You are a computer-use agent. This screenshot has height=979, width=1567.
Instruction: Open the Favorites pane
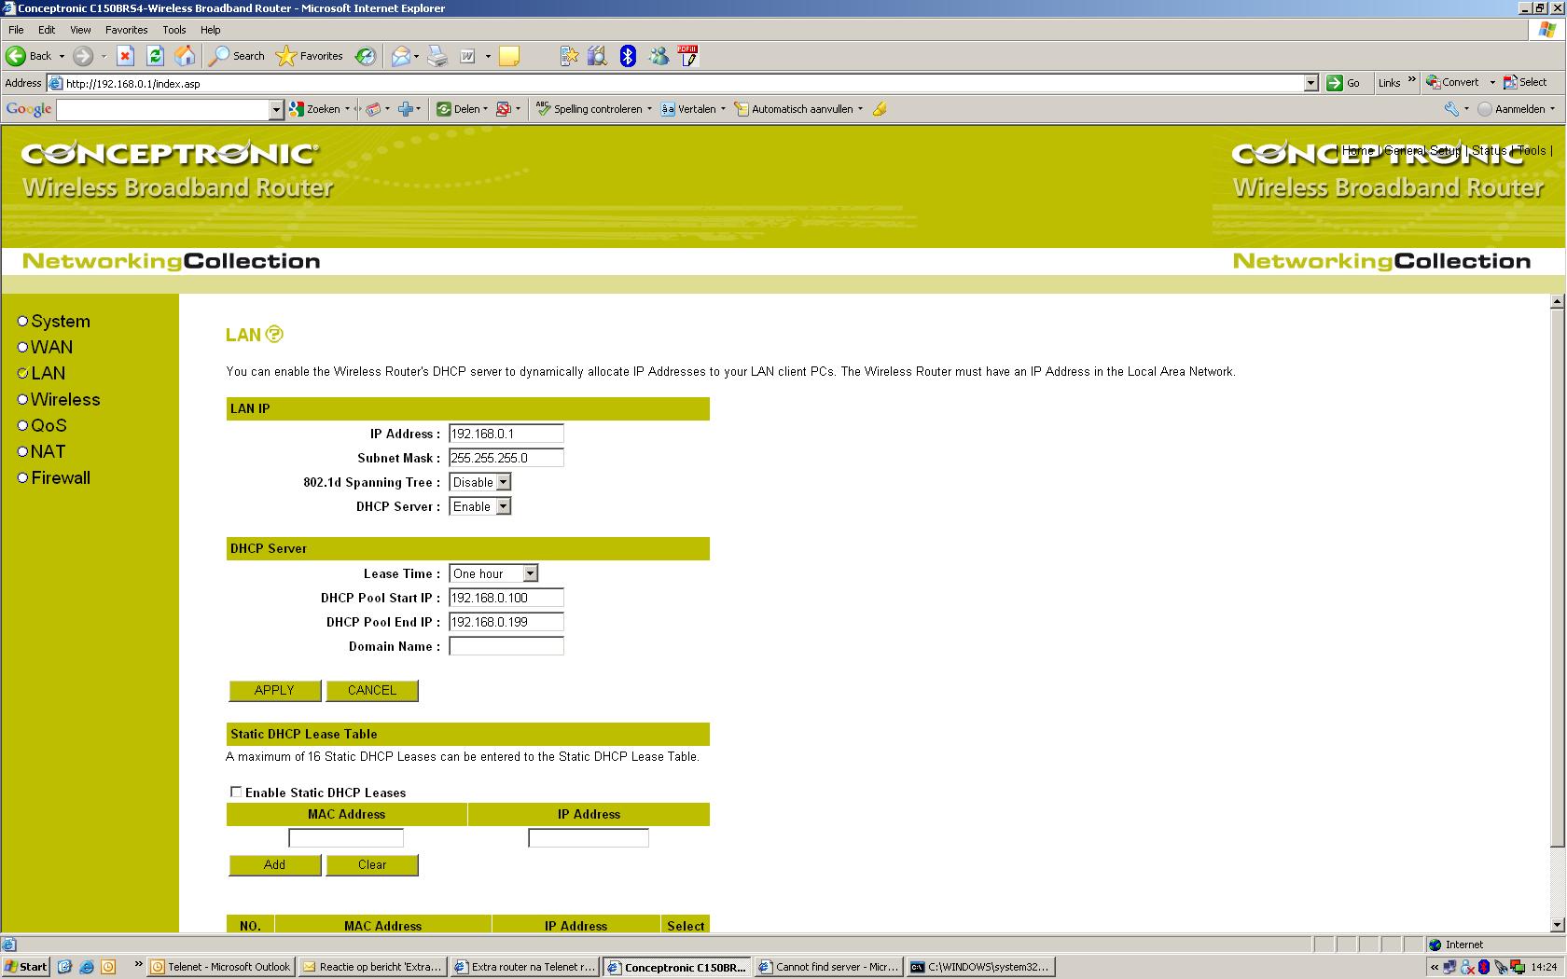310,56
